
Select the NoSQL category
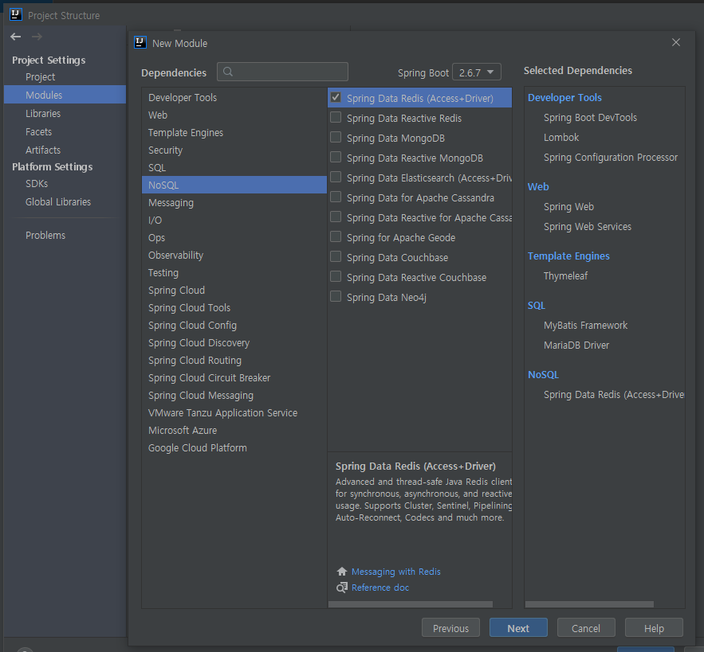pyautogui.click(x=234, y=185)
